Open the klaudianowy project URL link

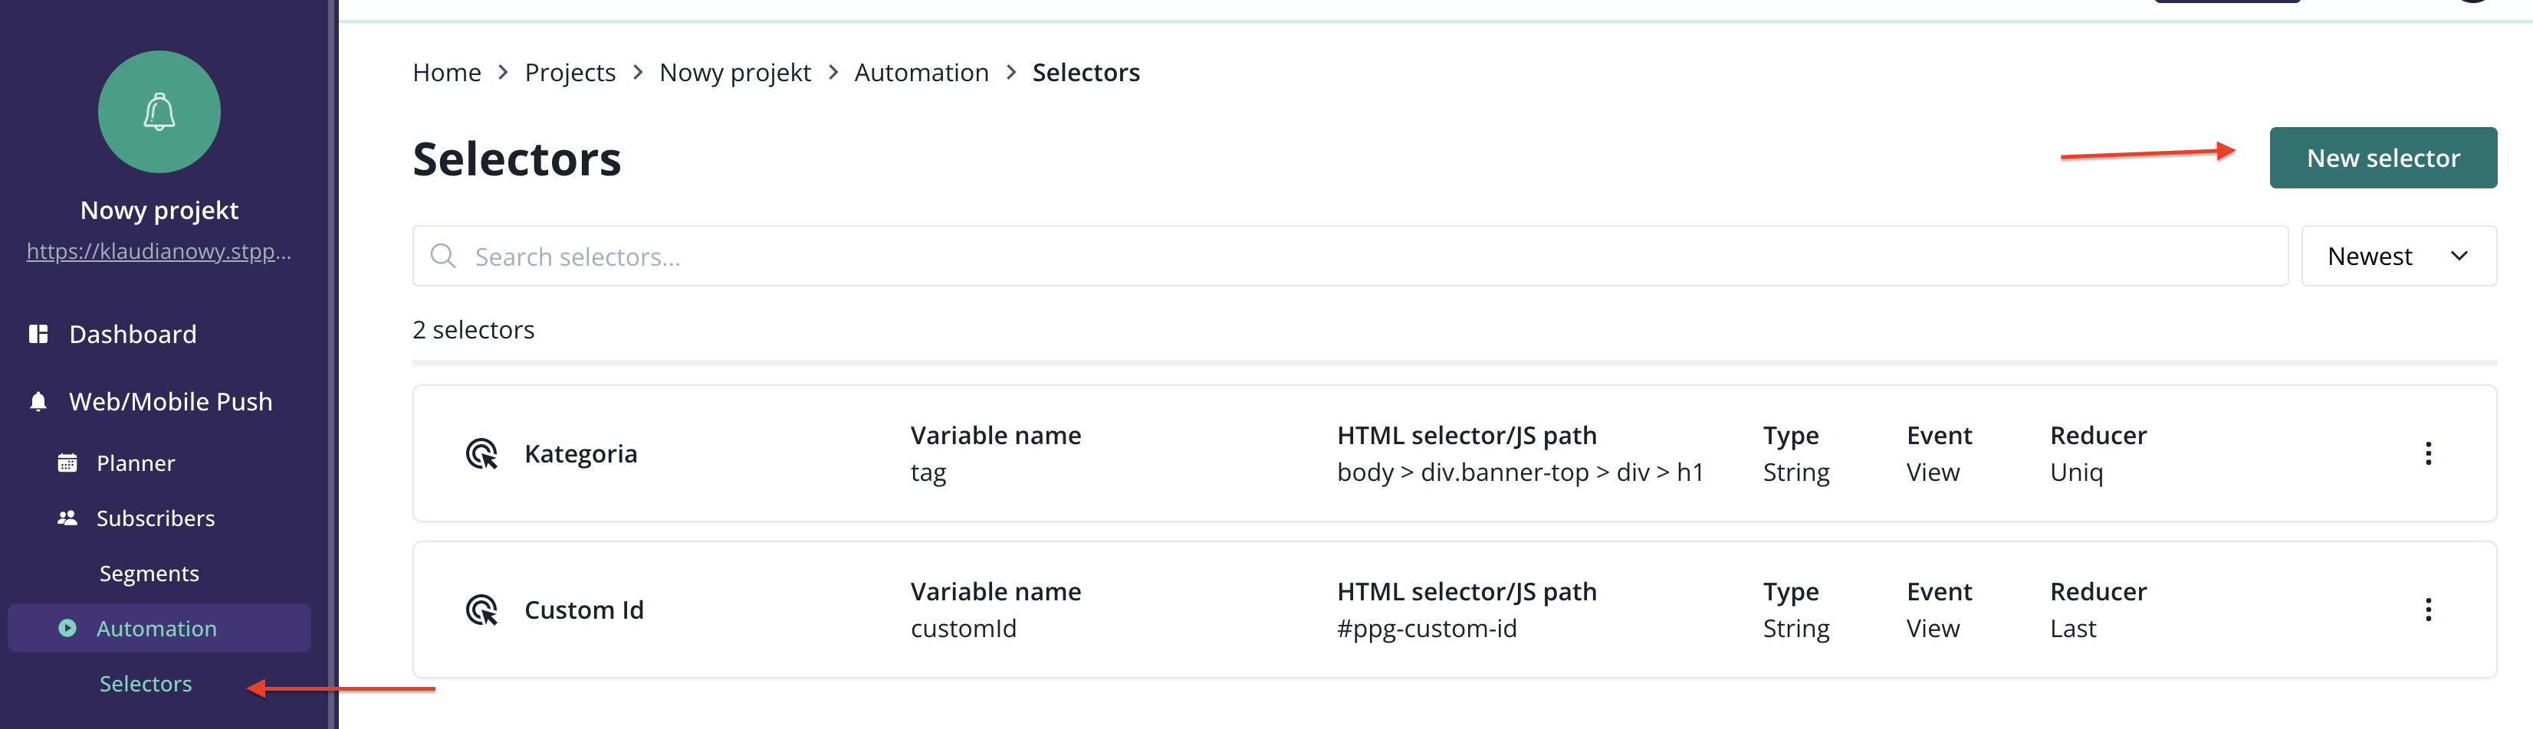point(158,251)
